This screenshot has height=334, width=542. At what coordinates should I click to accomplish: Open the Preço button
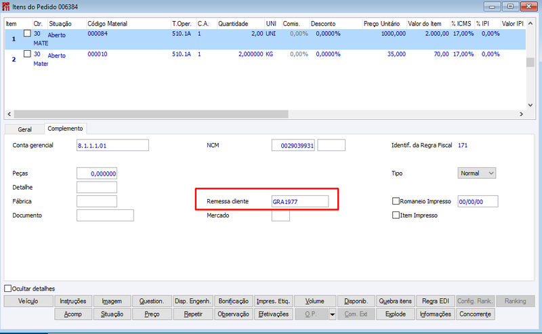pos(152,314)
